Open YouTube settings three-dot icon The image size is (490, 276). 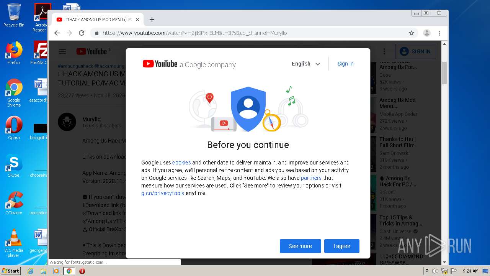pos(384,51)
